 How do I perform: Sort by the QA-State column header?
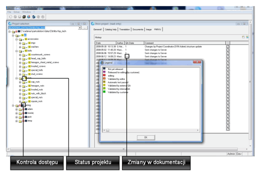pos(134,43)
